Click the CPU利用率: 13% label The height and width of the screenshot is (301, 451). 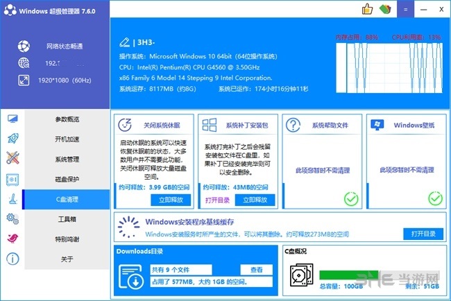(x=416, y=37)
